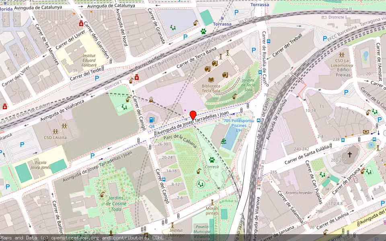Click the purple 'Torrassa' station label

(x=222, y=24)
